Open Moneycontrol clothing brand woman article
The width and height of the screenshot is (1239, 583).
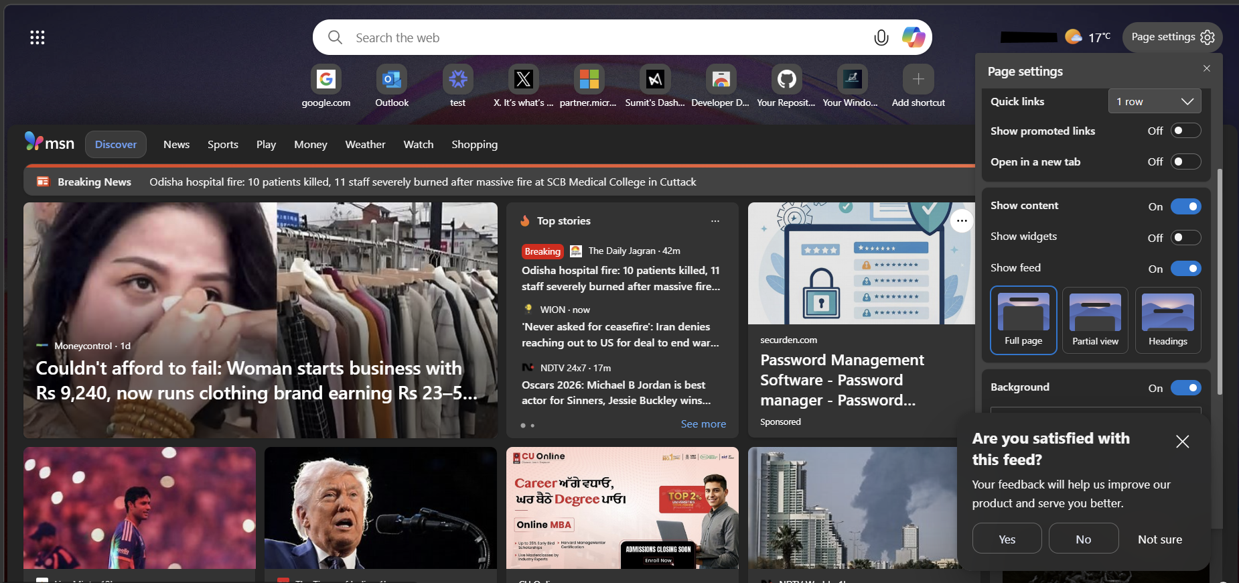[x=261, y=320]
